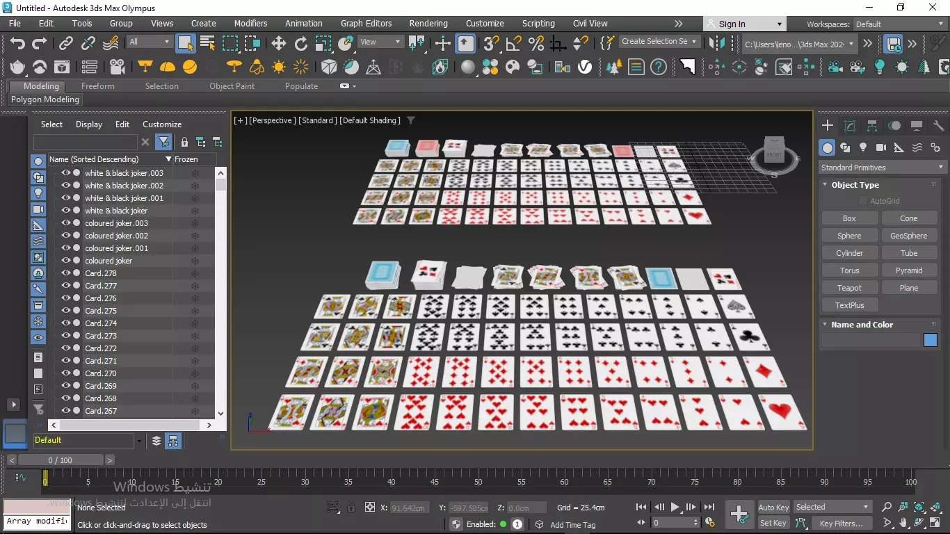Screen dimensions: 950x534
Task: Click the save file toolbar icon
Action: (x=893, y=43)
